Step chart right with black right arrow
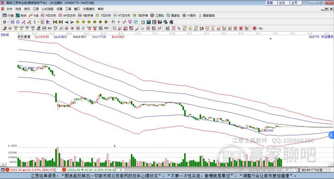This screenshot has height=179, width=334. tap(72, 22)
